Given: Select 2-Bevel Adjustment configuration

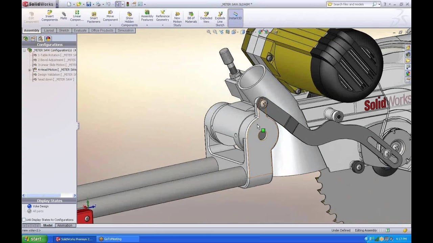Looking at the screenshot, I should [x=55, y=60].
